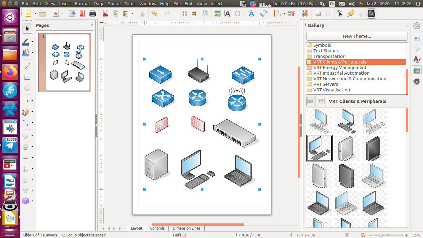Click the Insert Text Box icon
This screenshot has width=423, height=238.
[228, 13]
